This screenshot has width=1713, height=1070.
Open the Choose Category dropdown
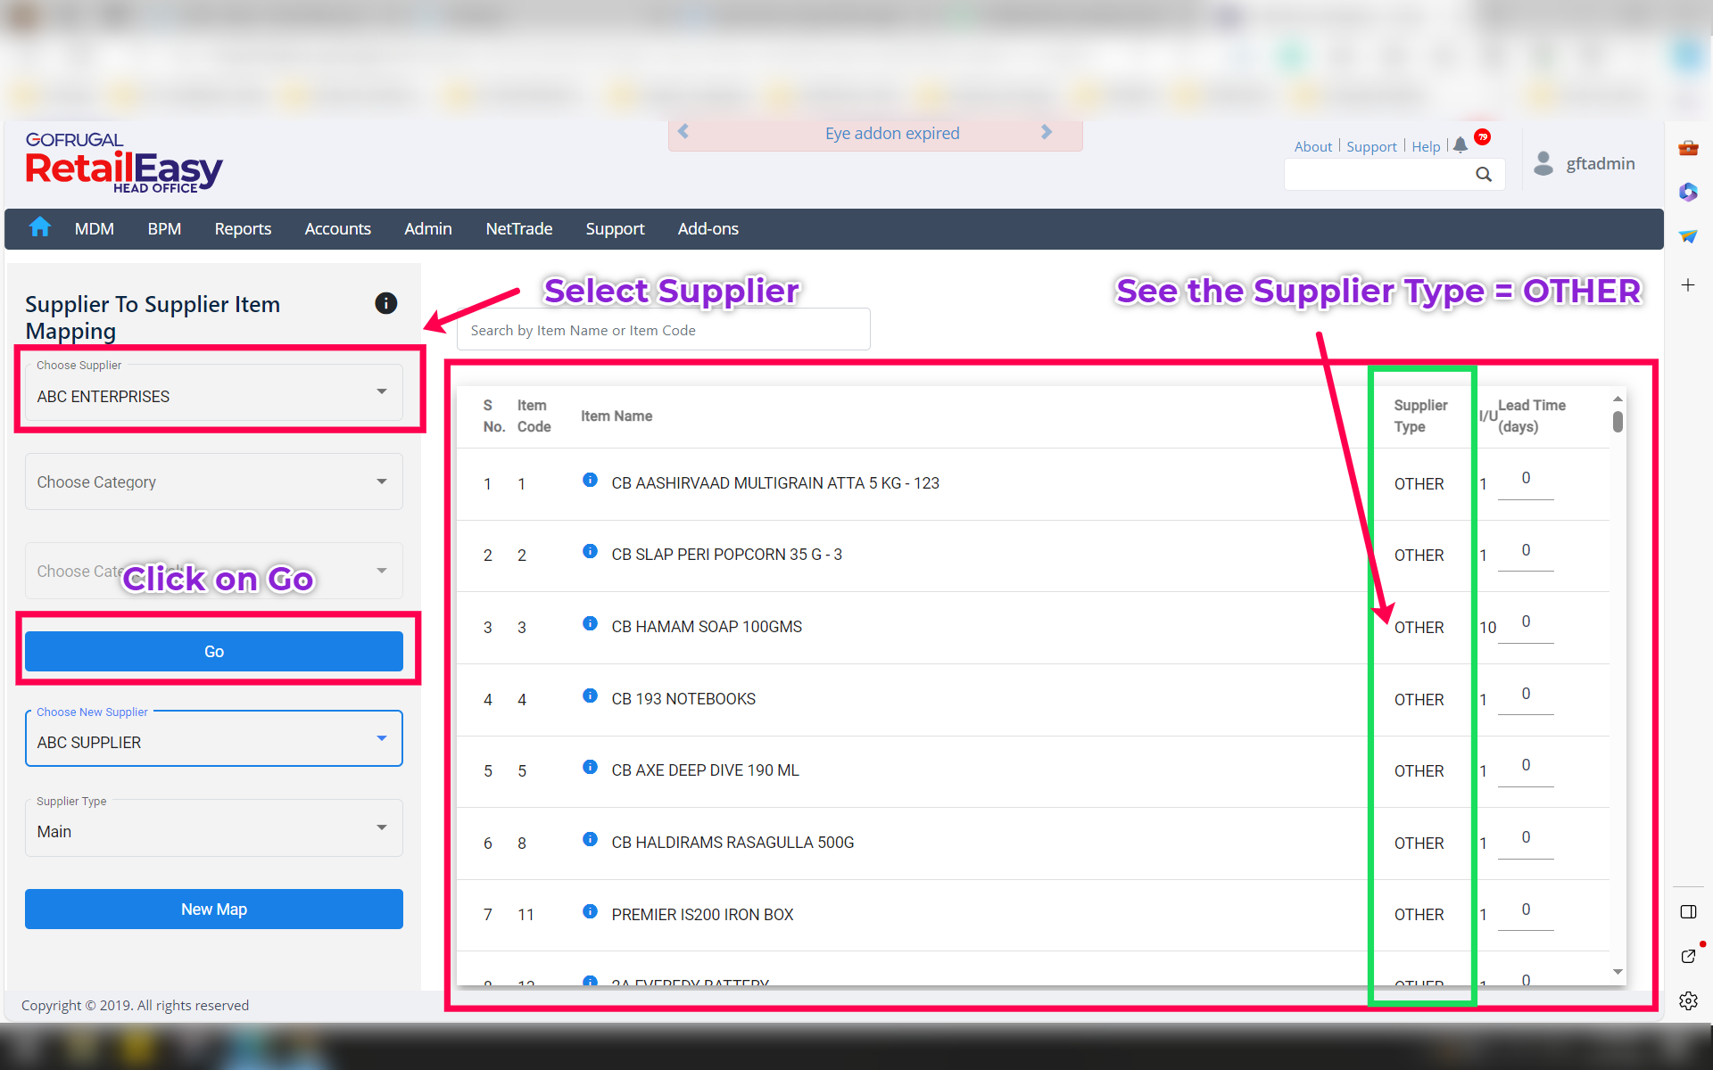[x=214, y=481]
